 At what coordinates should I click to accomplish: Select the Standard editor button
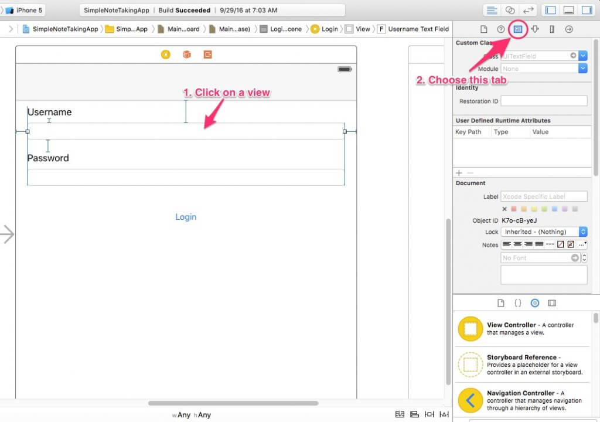click(492, 10)
